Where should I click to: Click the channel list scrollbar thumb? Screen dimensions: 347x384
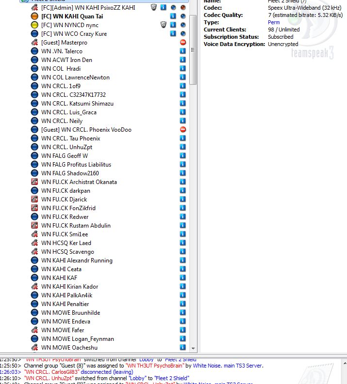(193, 50)
